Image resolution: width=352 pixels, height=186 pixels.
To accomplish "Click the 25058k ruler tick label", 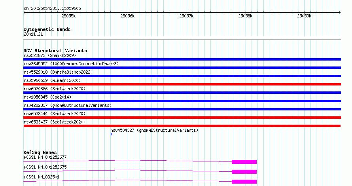I will [x=245, y=16].
